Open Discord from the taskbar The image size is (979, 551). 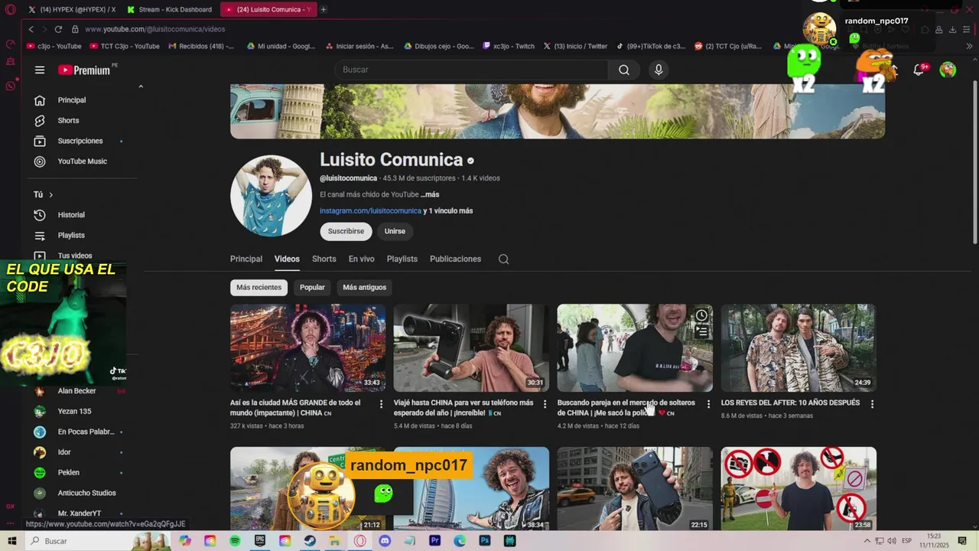click(x=385, y=541)
